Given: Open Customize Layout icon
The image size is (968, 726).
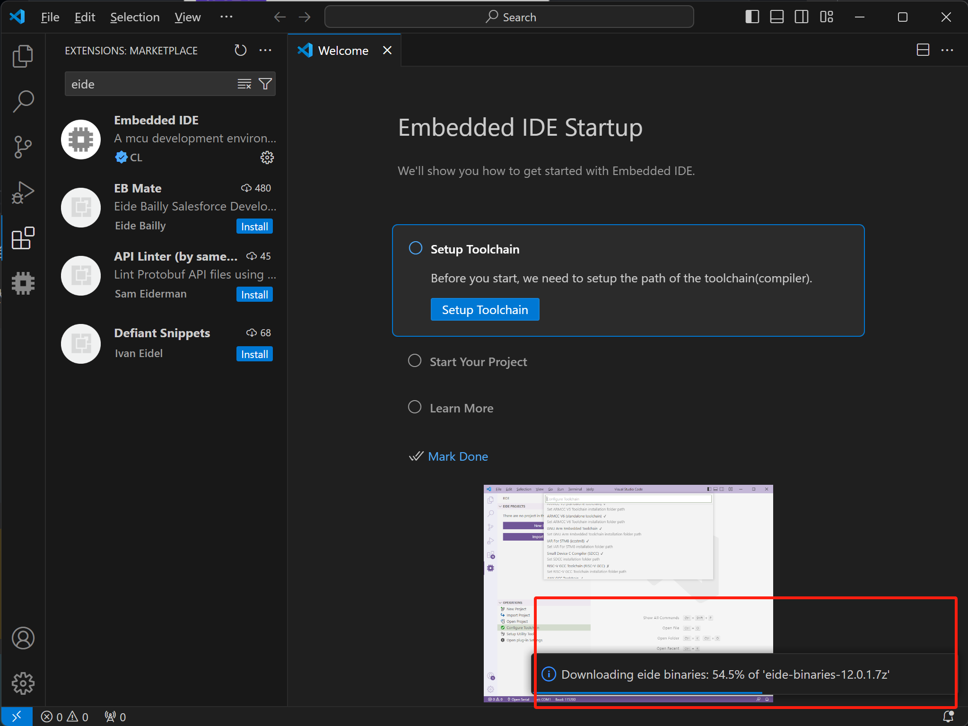Looking at the screenshot, I should tap(826, 17).
